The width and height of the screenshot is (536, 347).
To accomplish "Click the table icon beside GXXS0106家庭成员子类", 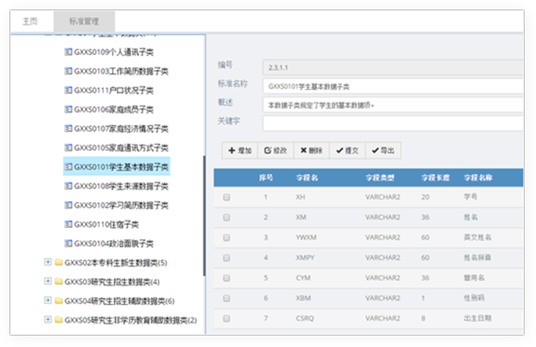I will (68, 109).
